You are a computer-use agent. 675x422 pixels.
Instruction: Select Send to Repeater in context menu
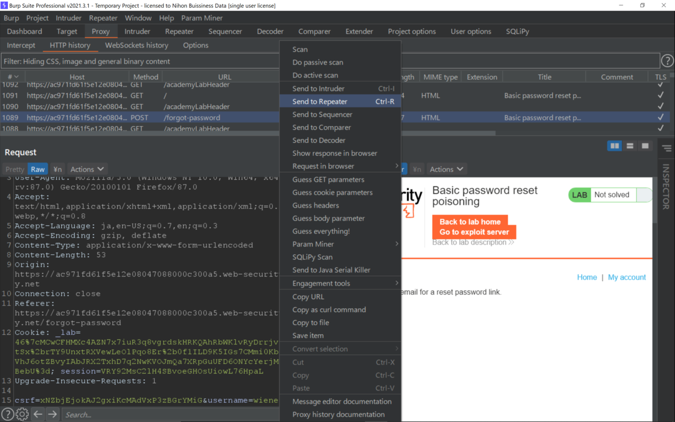click(340, 101)
